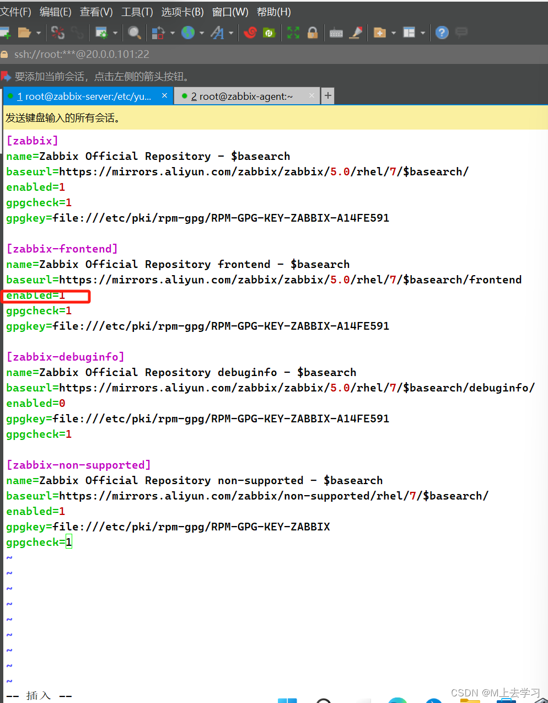Click the padlock Lock Screen icon
This screenshot has height=703, width=548.
tap(313, 33)
